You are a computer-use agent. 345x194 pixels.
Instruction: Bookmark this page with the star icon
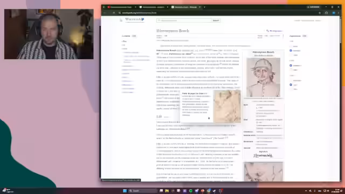320,13
